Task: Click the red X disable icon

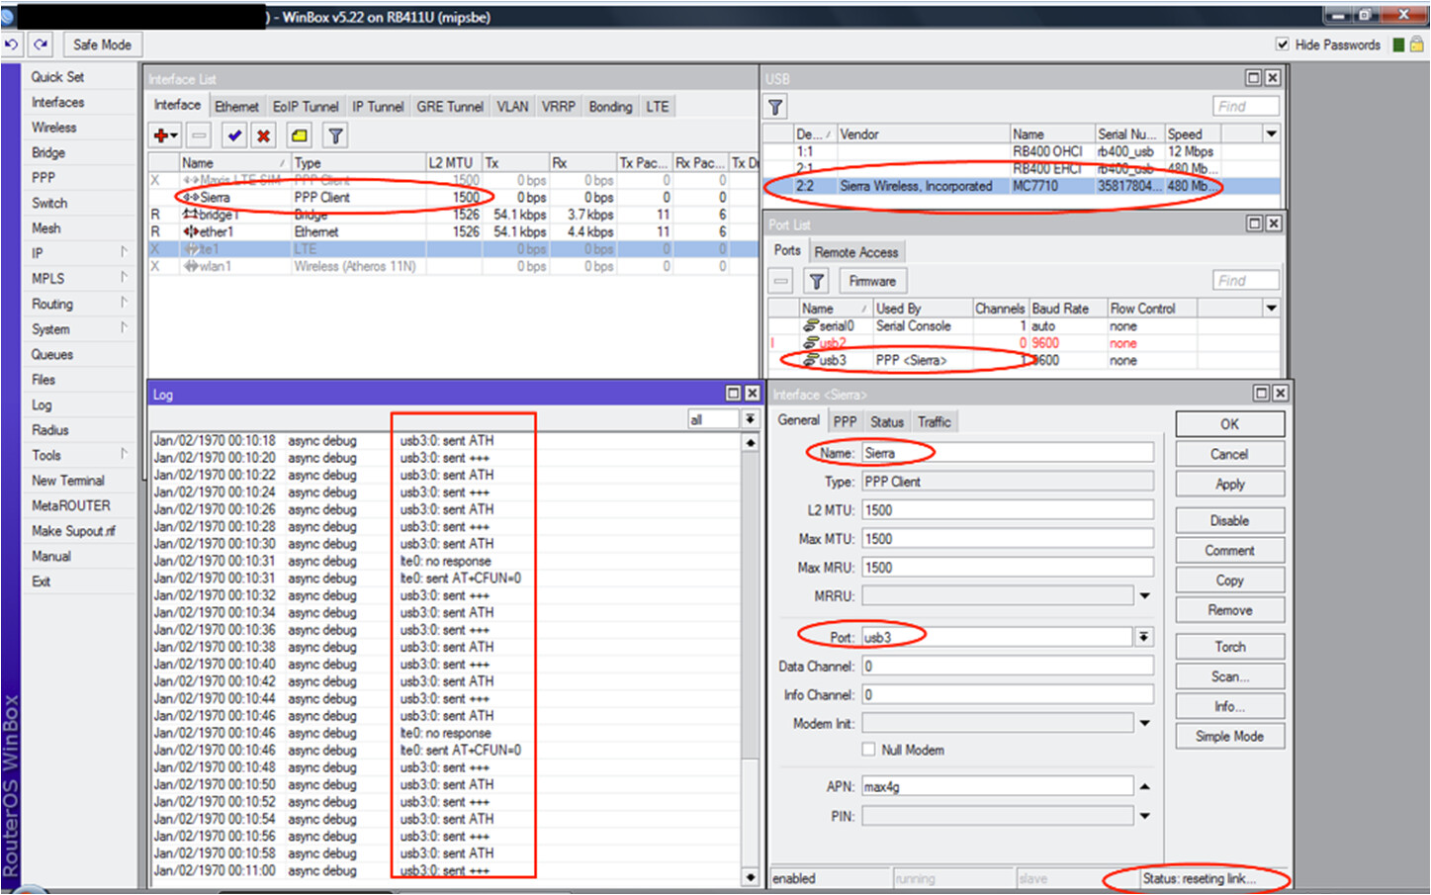Action: point(263,135)
